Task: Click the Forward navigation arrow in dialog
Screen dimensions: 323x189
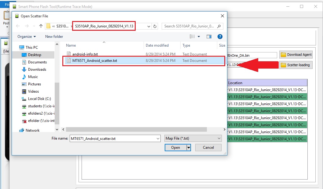Action: (27, 26)
